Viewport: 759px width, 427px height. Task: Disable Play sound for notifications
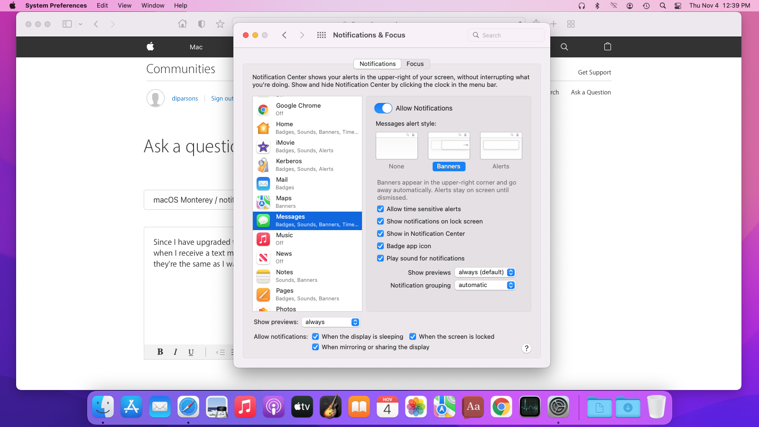[380, 258]
